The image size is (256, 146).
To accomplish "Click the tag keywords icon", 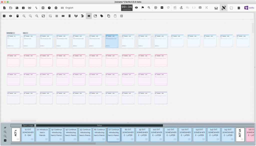I will (101, 16).
